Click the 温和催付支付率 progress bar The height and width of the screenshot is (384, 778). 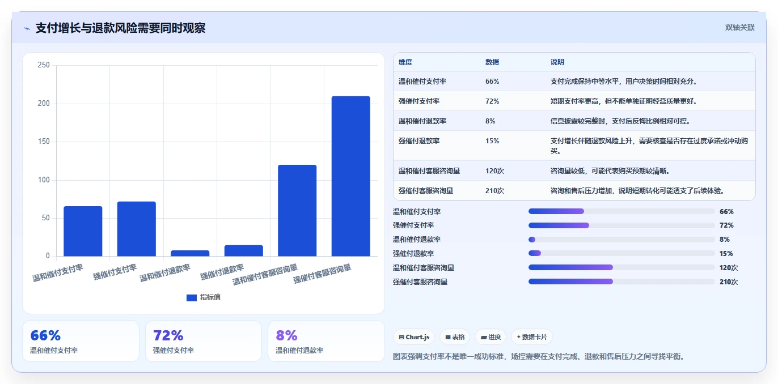point(621,211)
